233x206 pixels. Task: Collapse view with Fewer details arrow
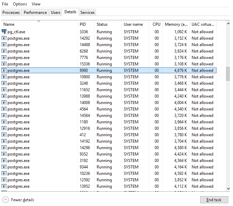(x=6, y=200)
